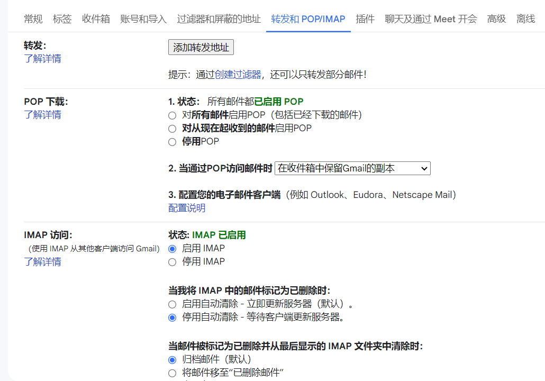This screenshot has height=381, width=545.
Task: Open the 配置说明 link
Action: pos(187,208)
